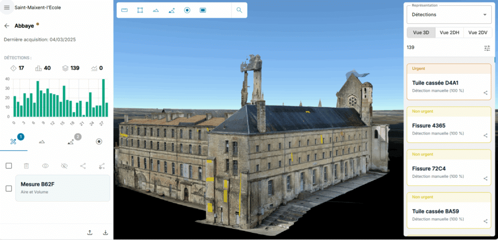Open the Tuile cassée D4A1 urgent card
The image size is (498, 240).
point(449,82)
